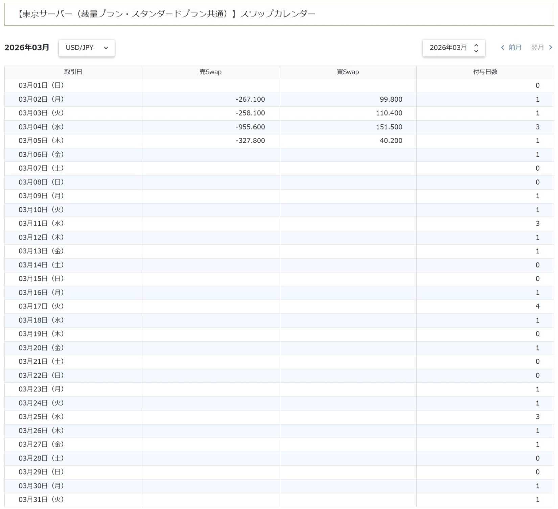Click the 付与日数 column header
558x509 pixels.
485,72
